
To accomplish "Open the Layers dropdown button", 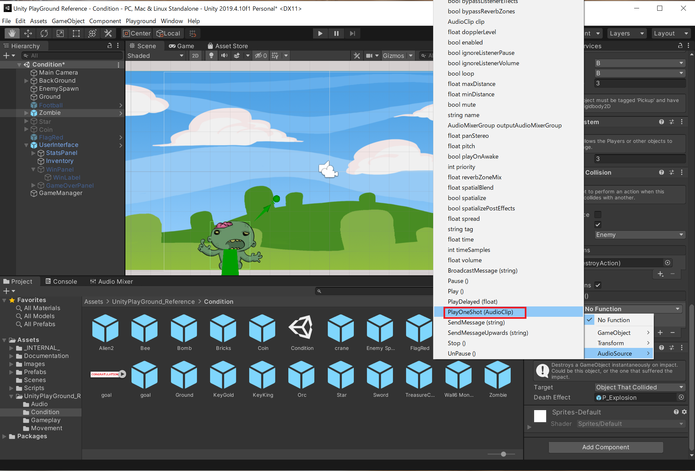I will (x=626, y=33).
